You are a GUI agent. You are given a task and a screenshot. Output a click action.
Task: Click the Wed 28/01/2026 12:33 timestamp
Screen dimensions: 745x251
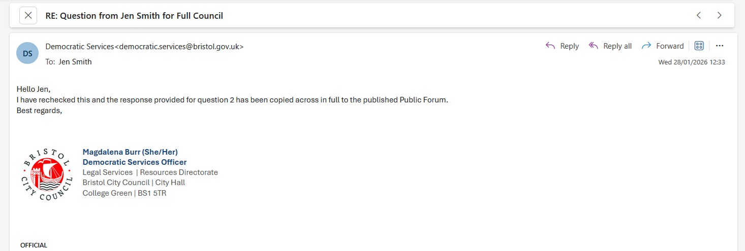[691, 62]
